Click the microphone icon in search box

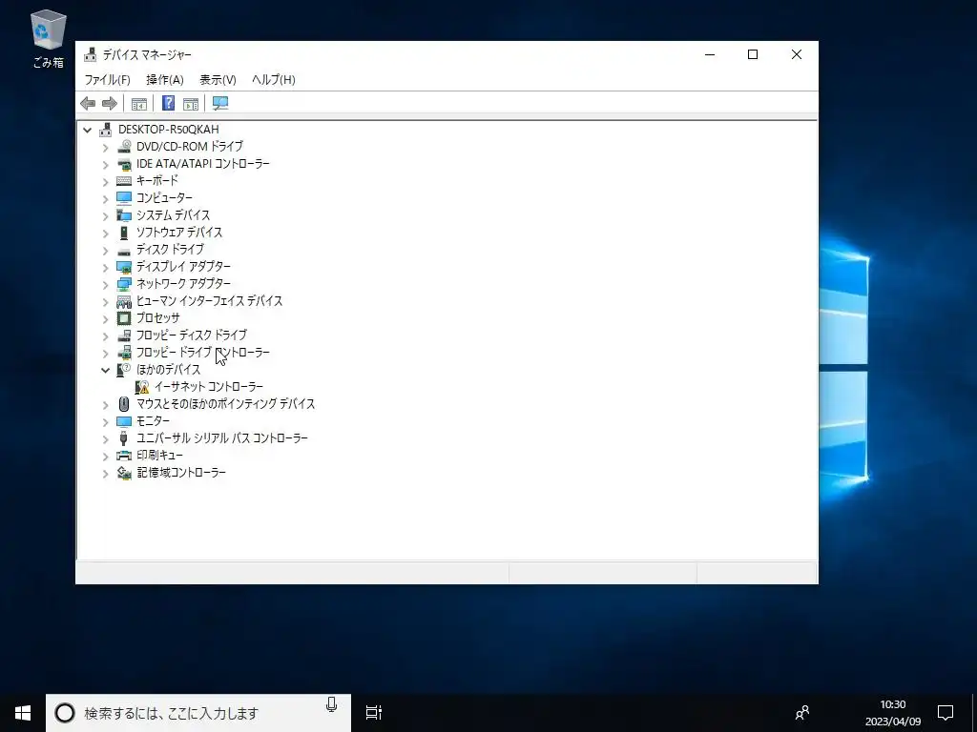coord(331,704)
